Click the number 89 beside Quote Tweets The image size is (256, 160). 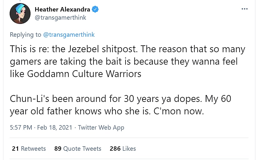click(58, 149)
